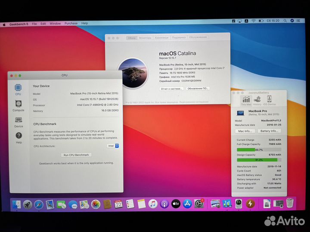Open AirPlay display menu in menu bar
The width and height of the screenshot is (310, 232).
click(240, 21)
